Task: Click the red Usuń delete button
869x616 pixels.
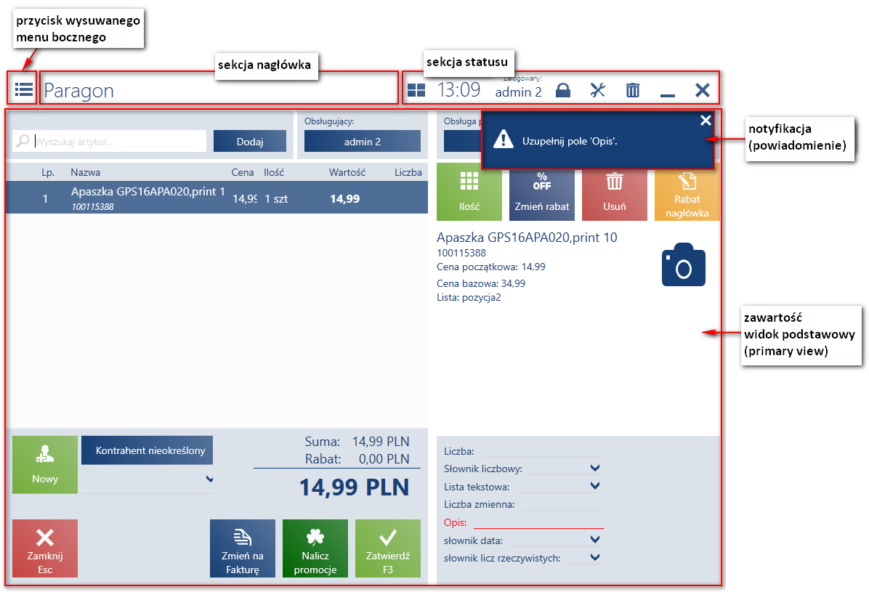Action: (x=614, y=192)
